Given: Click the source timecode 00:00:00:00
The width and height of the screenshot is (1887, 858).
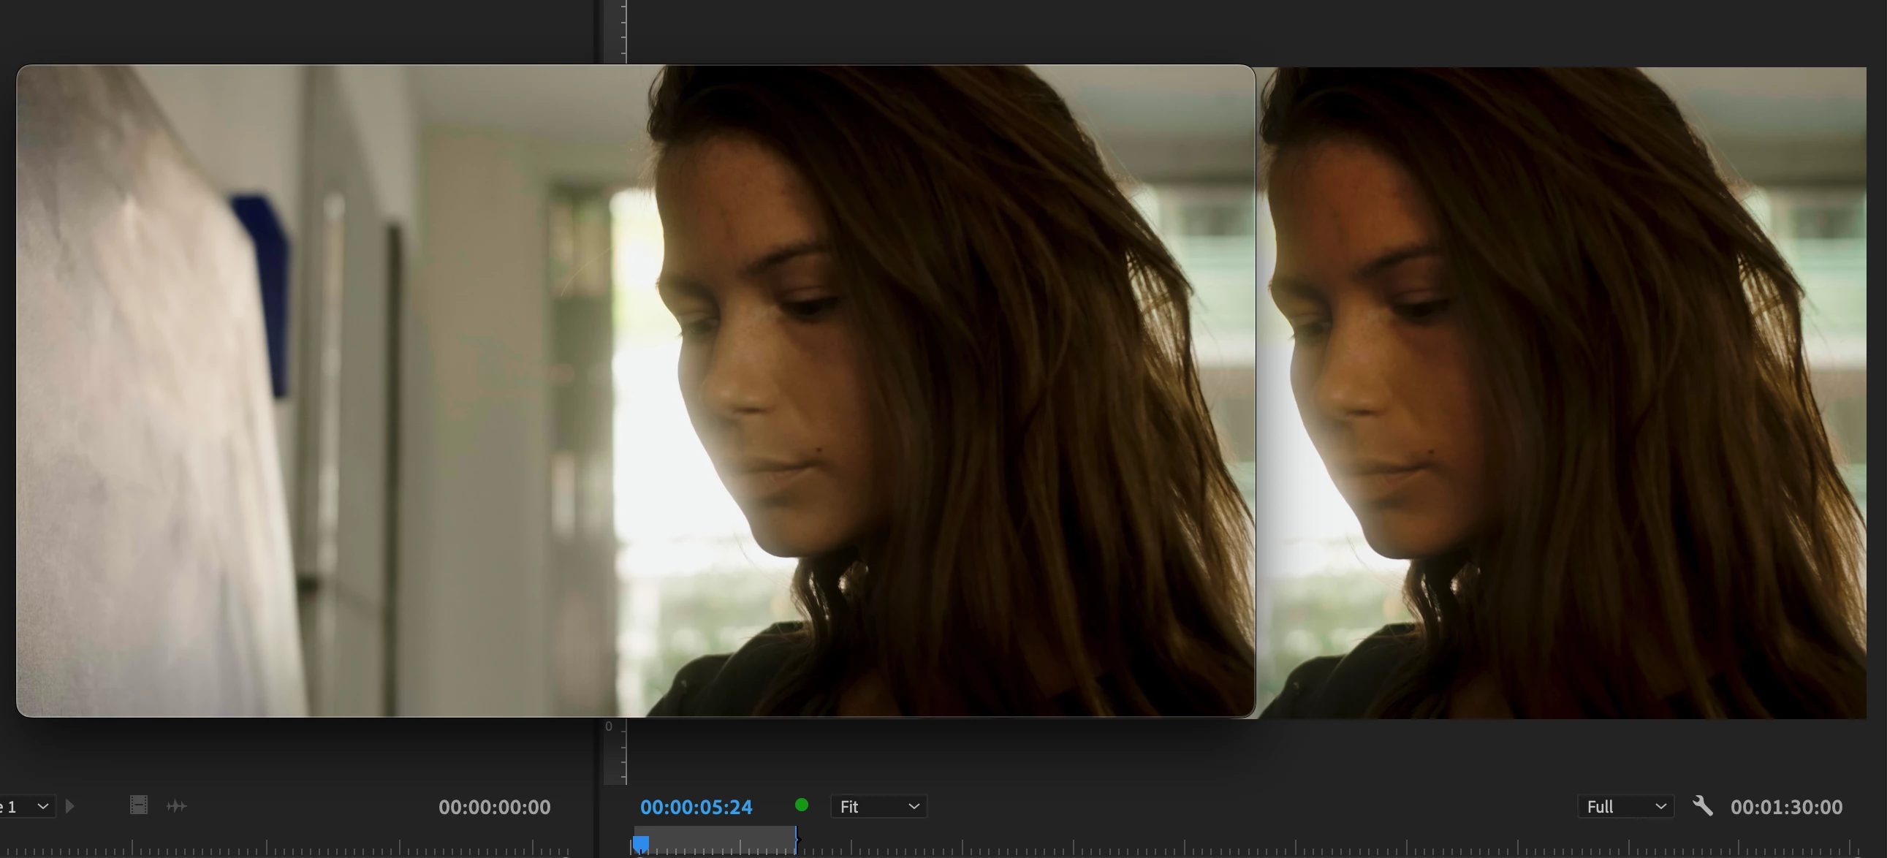Looking at the screenshot, I should point(494,807).
